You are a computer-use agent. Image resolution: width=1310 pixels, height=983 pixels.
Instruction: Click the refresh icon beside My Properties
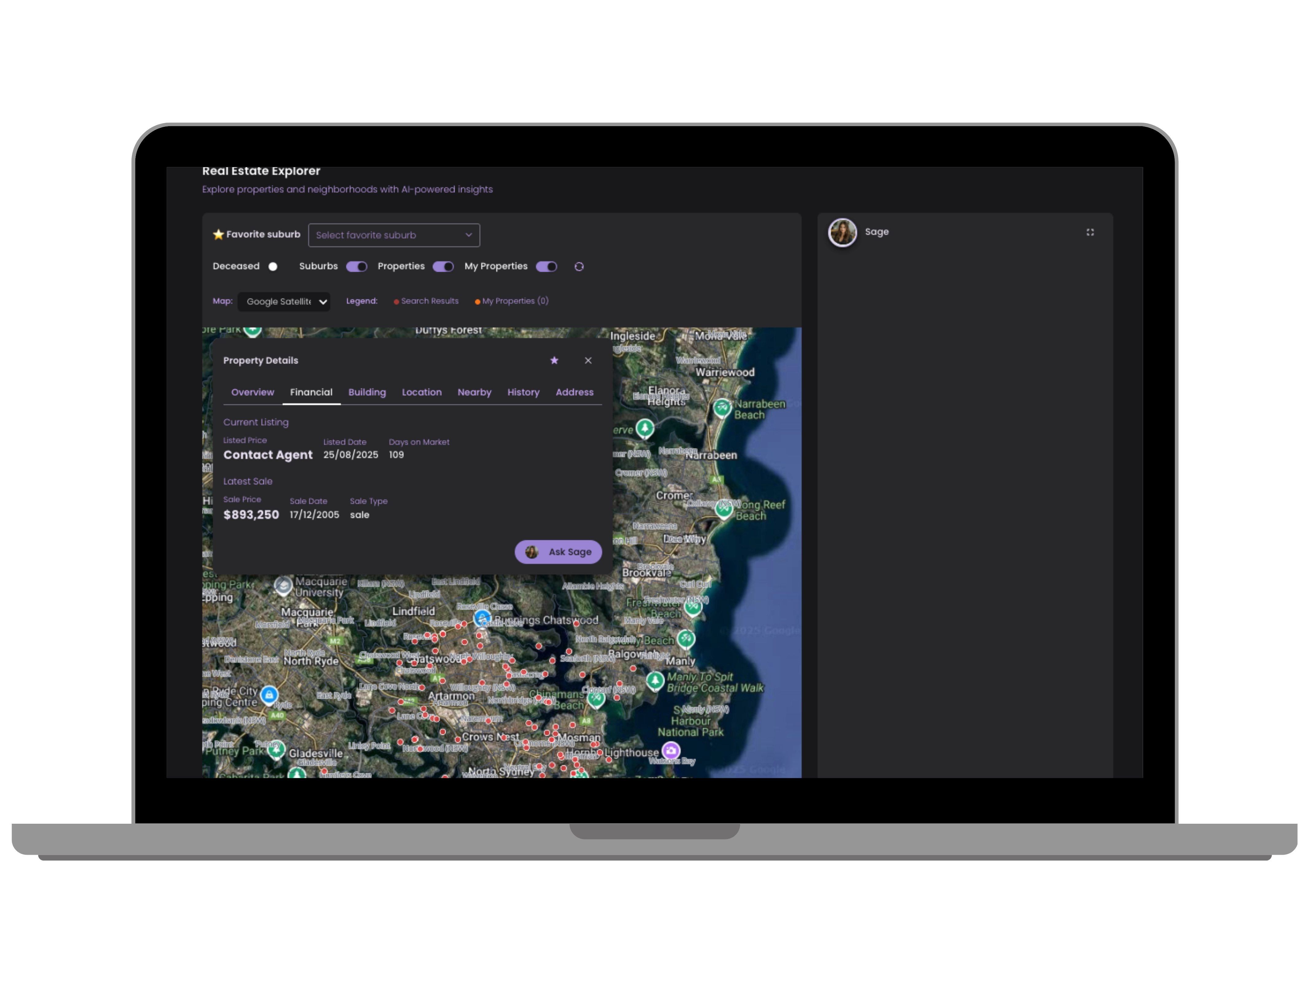point(579,266)
